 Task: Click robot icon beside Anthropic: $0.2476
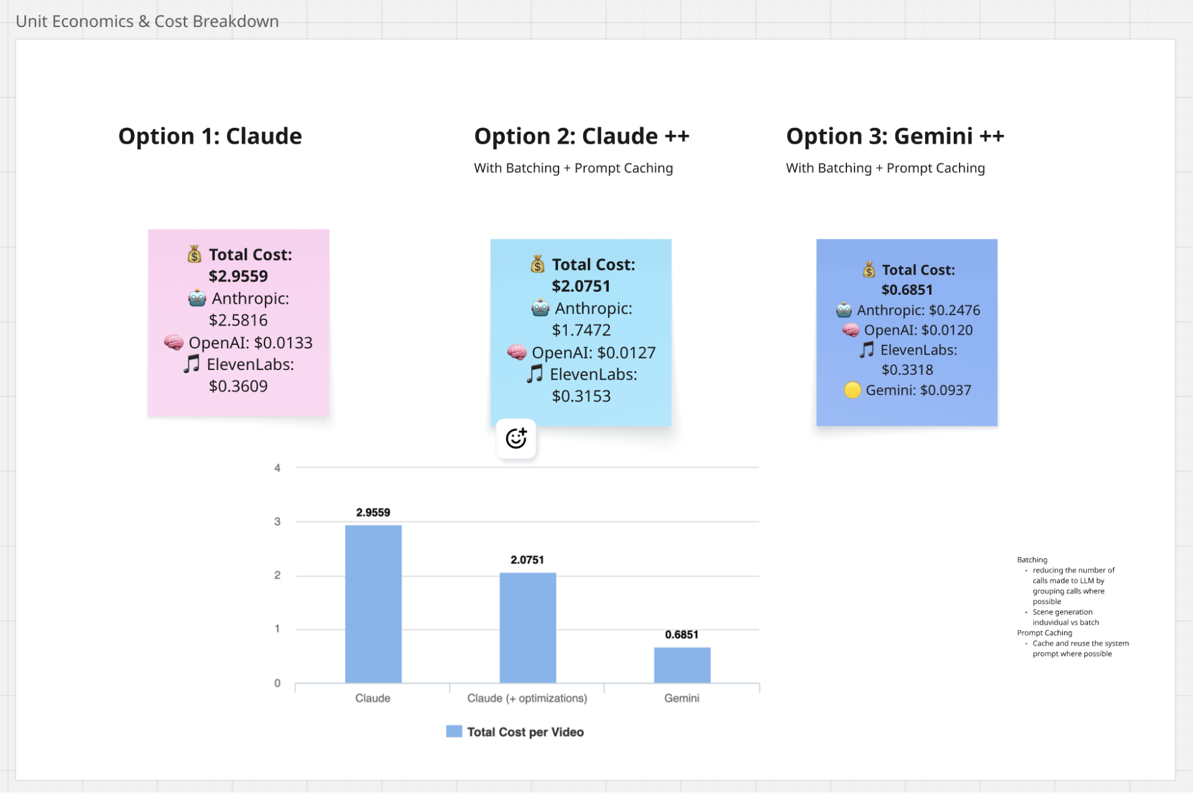pos(844,310)
